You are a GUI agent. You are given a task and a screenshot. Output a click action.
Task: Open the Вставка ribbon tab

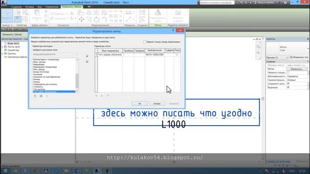[x=30, y=7]
